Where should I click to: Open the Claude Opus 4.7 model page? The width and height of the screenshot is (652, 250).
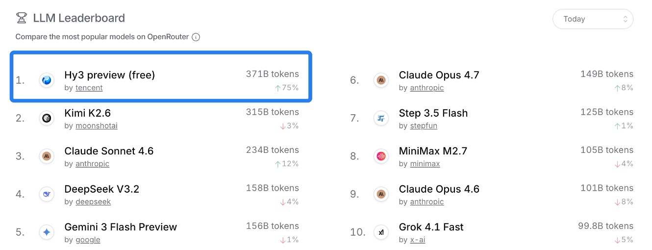[439, 75]
